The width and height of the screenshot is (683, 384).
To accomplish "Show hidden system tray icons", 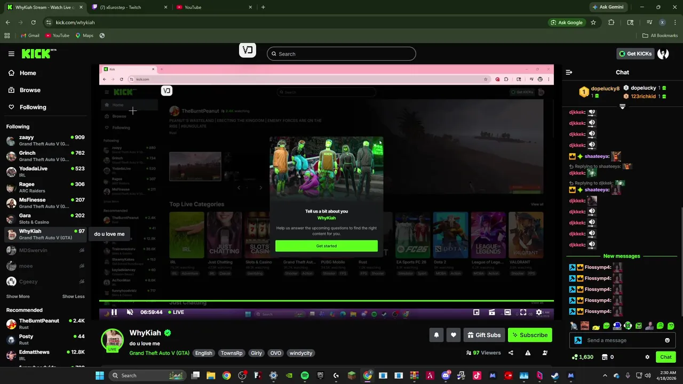I will pyautogui.click(x=605, y=375).
